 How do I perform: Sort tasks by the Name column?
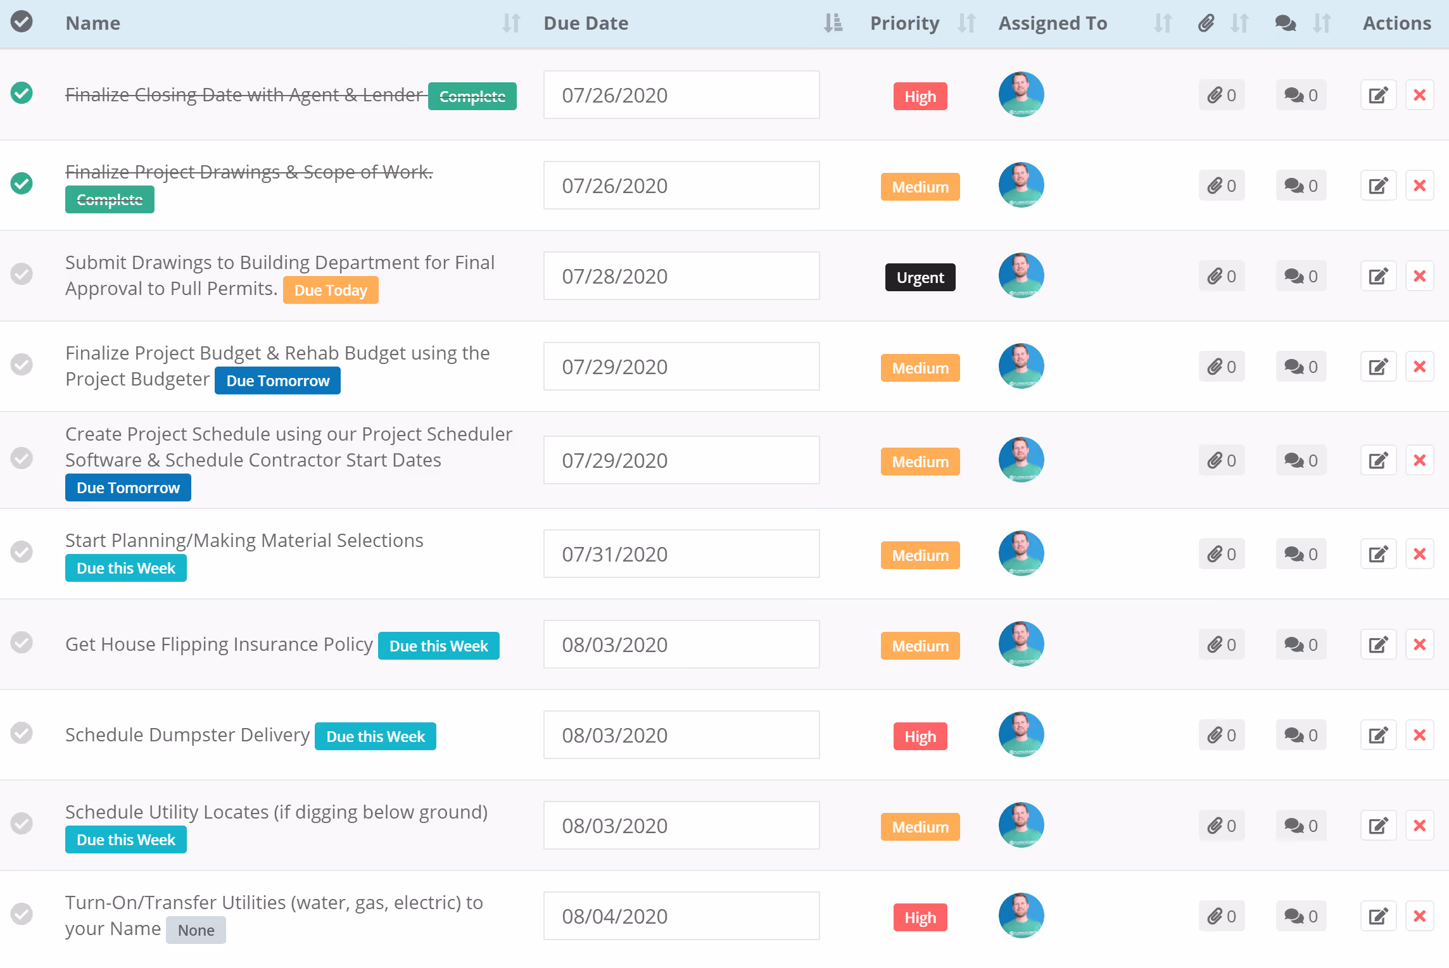tap(511, 23)
